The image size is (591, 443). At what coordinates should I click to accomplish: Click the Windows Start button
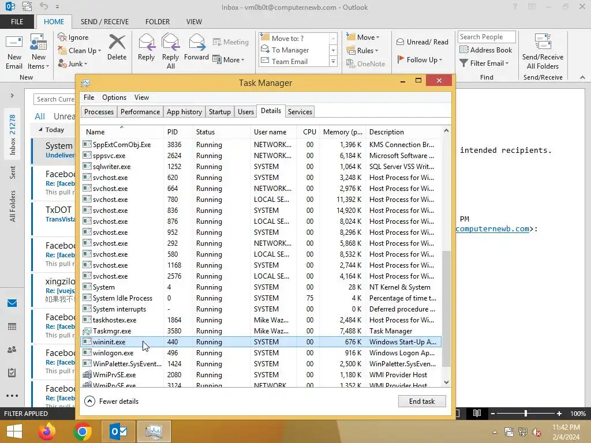14,431
